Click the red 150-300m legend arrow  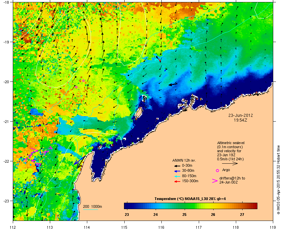[178, 182]
